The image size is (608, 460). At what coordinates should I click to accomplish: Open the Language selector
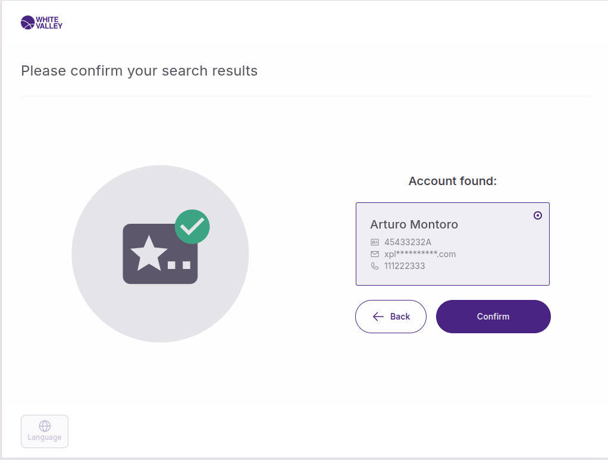coord(45,431)
